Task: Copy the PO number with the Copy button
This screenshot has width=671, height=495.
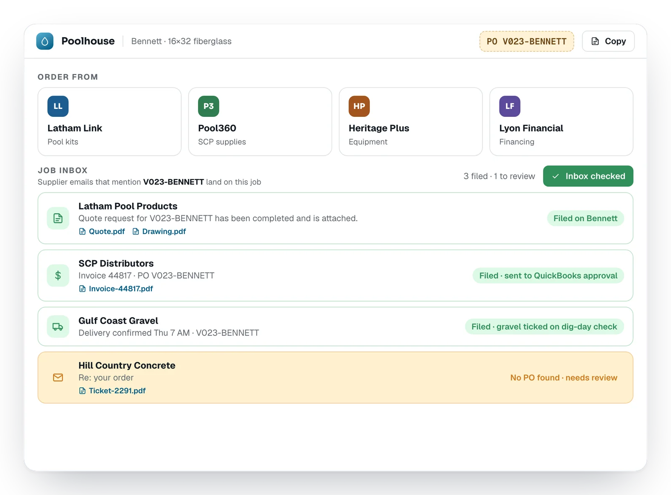Action: point(608,41)
